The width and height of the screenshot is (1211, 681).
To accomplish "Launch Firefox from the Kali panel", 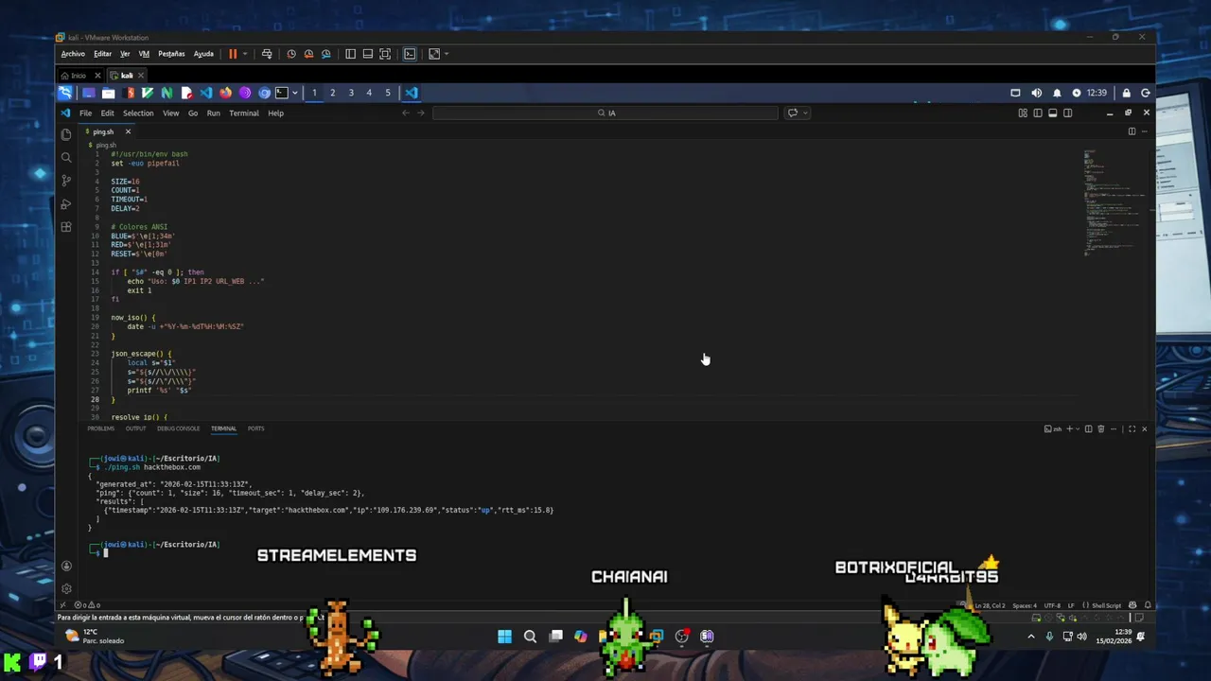I will pyautogui.click(x=225, y=93).
